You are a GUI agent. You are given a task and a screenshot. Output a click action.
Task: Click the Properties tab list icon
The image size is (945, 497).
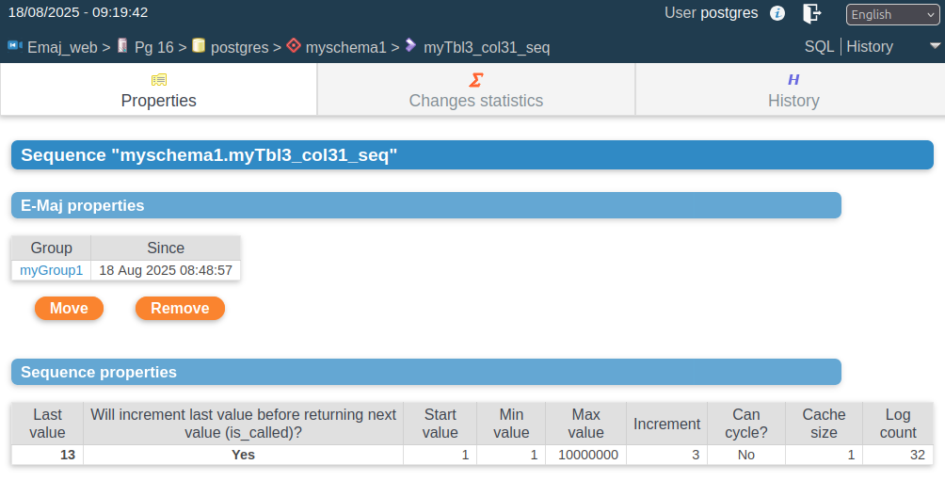pyautogui.click(x=159, y=79)
